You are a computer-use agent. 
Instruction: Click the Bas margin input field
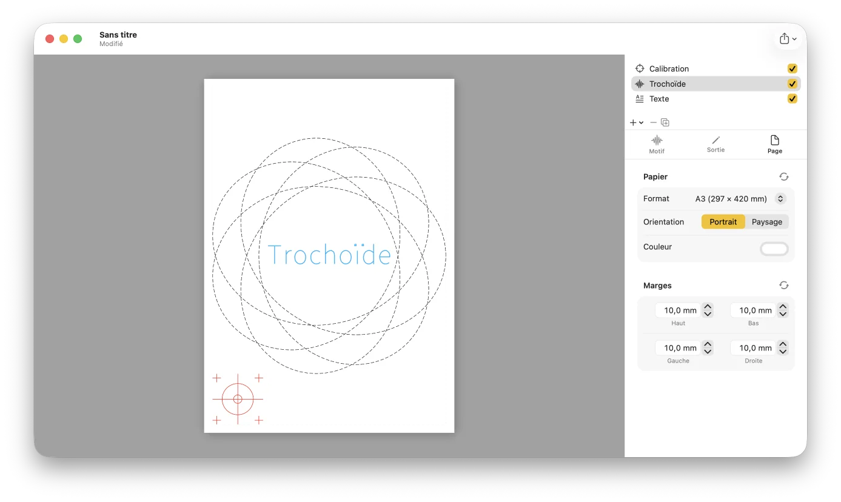[x=752, y=310]
